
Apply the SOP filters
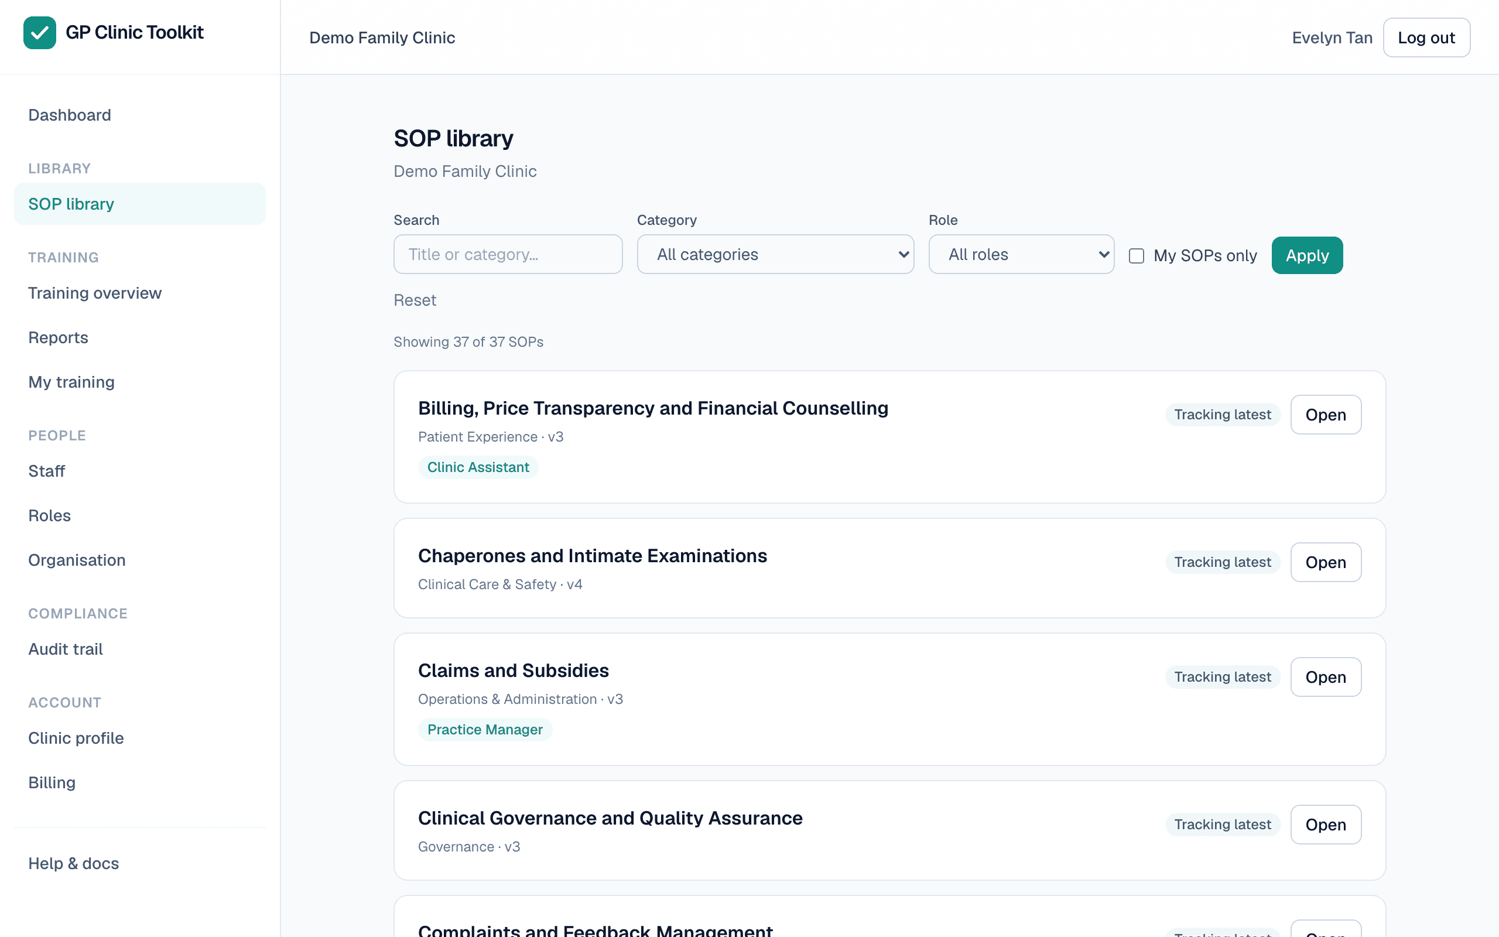(x=1307, y=255)
